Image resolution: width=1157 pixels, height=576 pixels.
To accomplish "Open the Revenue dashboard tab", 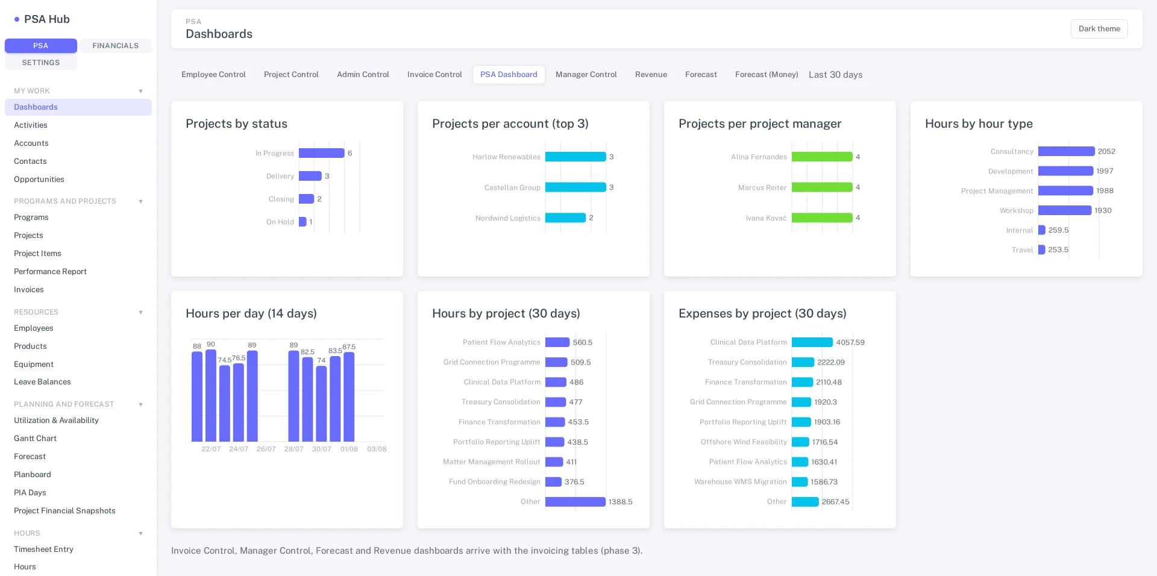I will pos(651,75).
